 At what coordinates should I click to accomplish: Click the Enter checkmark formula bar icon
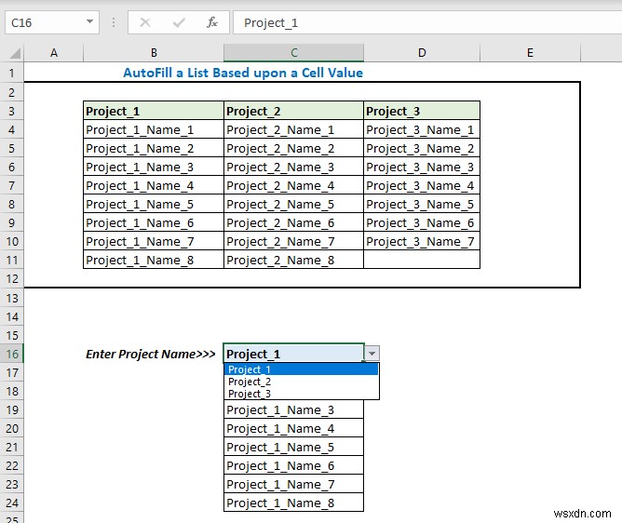(x=179, y=22)
